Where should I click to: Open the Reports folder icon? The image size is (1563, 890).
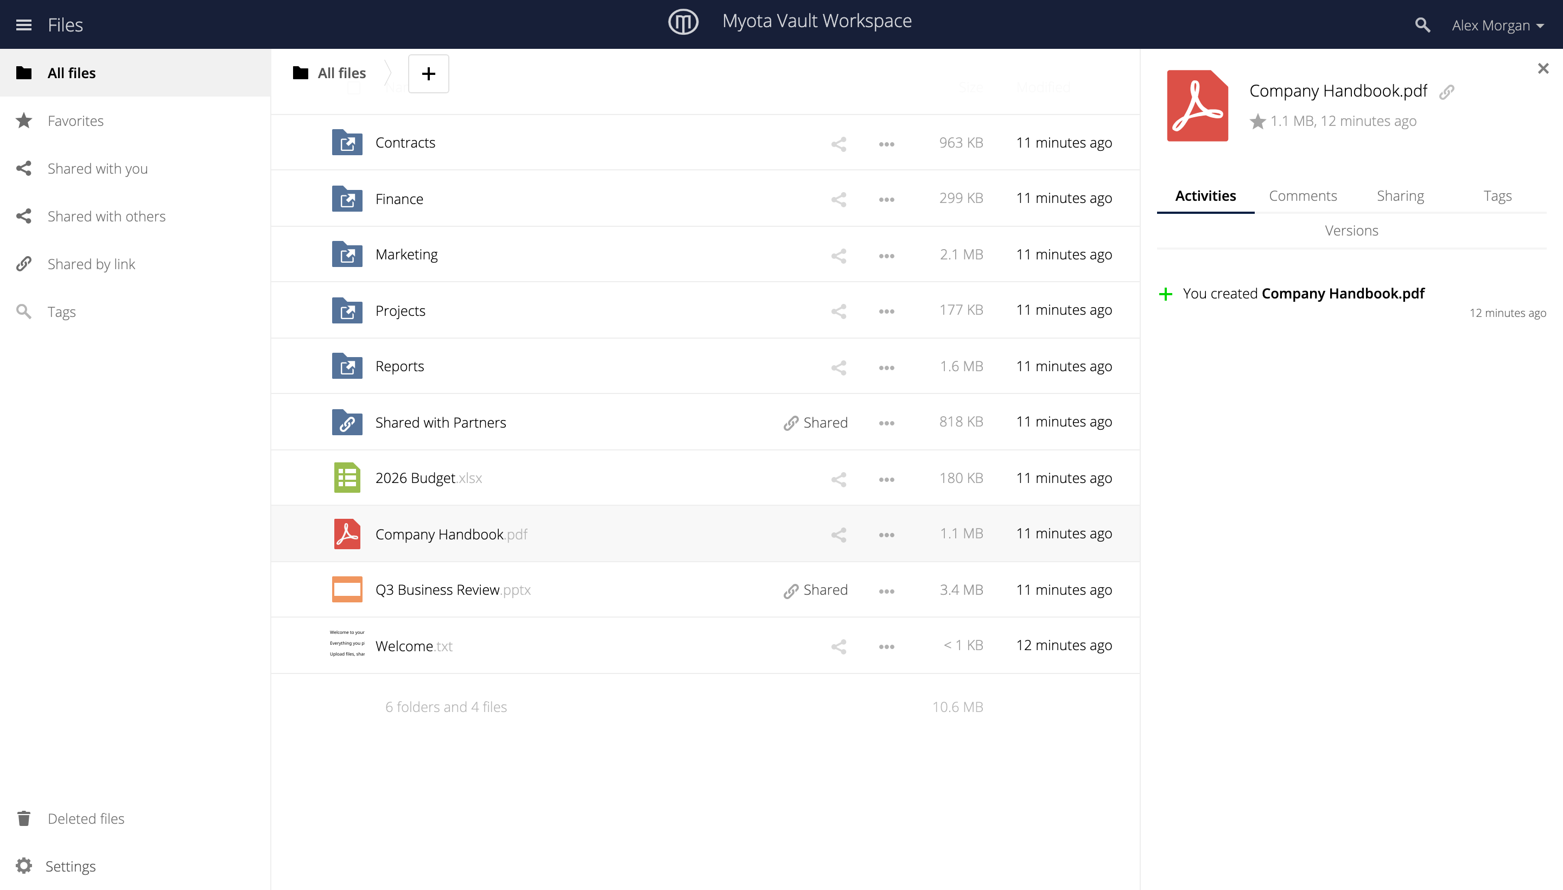[x=347, y=366]
